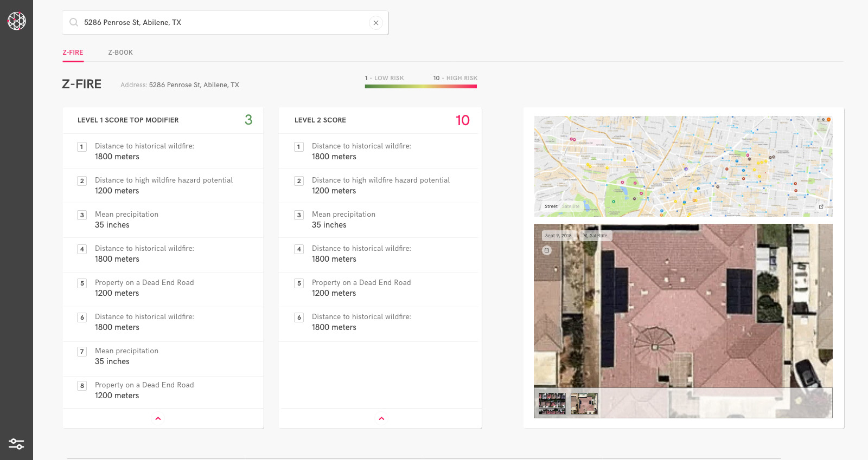The height and width of the screenshot is (460, 868).
Task: Click the Level 2 score value 10
Action: (x=463, y=120)
